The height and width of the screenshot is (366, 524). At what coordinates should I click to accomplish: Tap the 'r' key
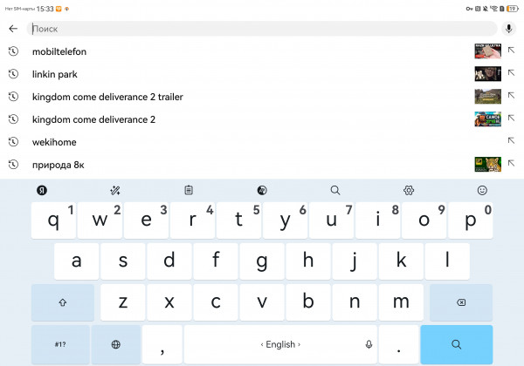[192, 220]
